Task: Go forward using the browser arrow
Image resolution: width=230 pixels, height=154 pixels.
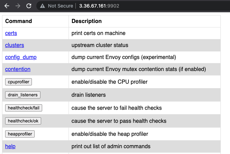Action: coord(18,6)
